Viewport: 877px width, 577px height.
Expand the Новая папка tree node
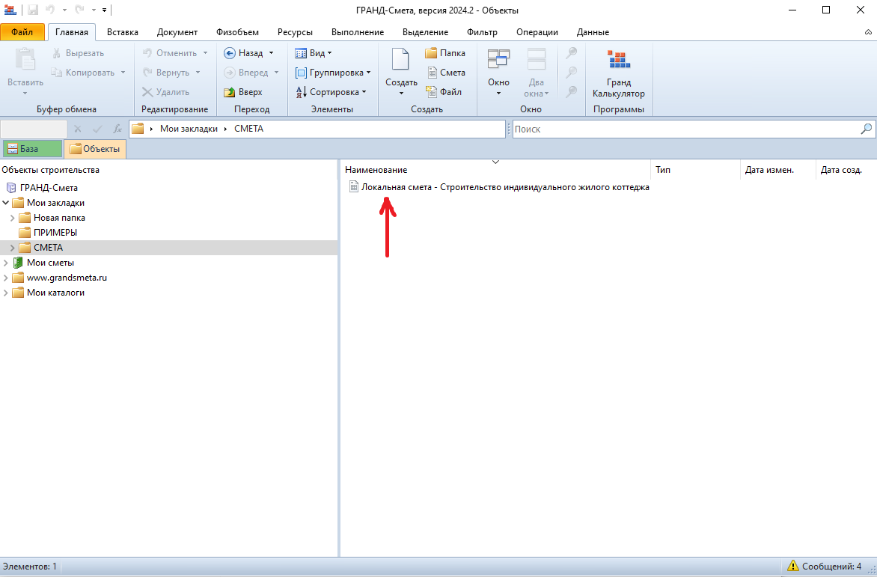click(x=12, y=218)
